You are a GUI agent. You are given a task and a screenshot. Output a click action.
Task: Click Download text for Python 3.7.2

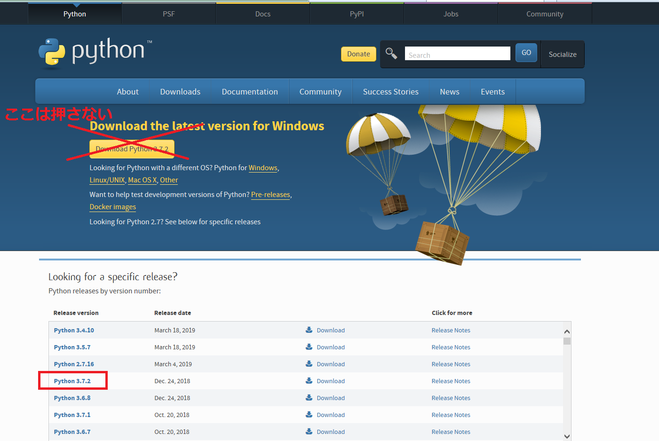tap(331, 381)
